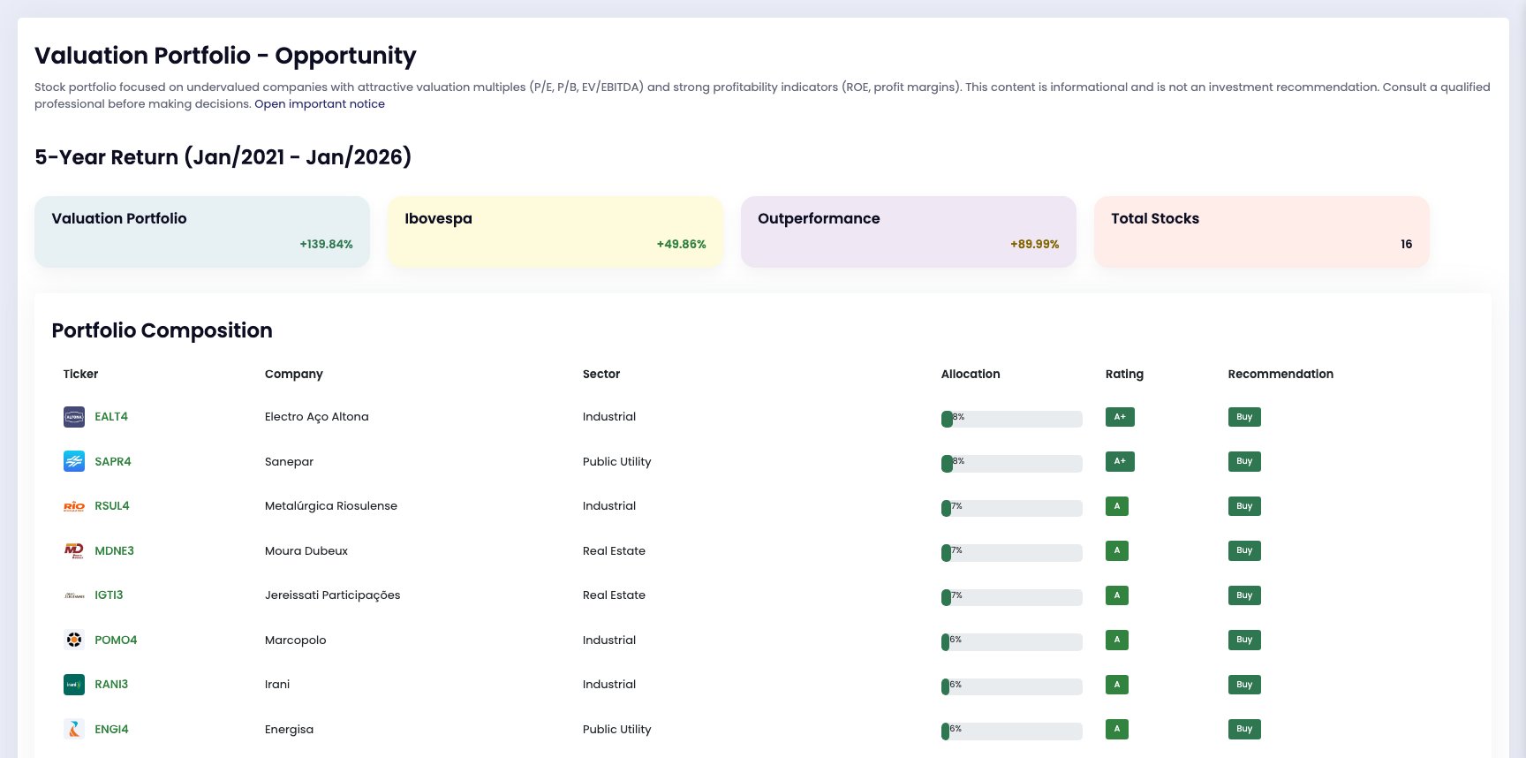Image resolution: width=1526 pixels, height=758 pixels.
Task: Click the Ibovespa return card
Action: point(555,231)
